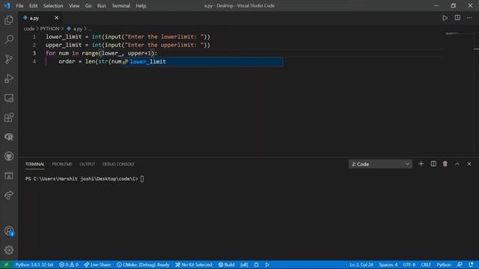479x269 pixels.
Task: Open the Extensions view
Action: pos(9,117)
